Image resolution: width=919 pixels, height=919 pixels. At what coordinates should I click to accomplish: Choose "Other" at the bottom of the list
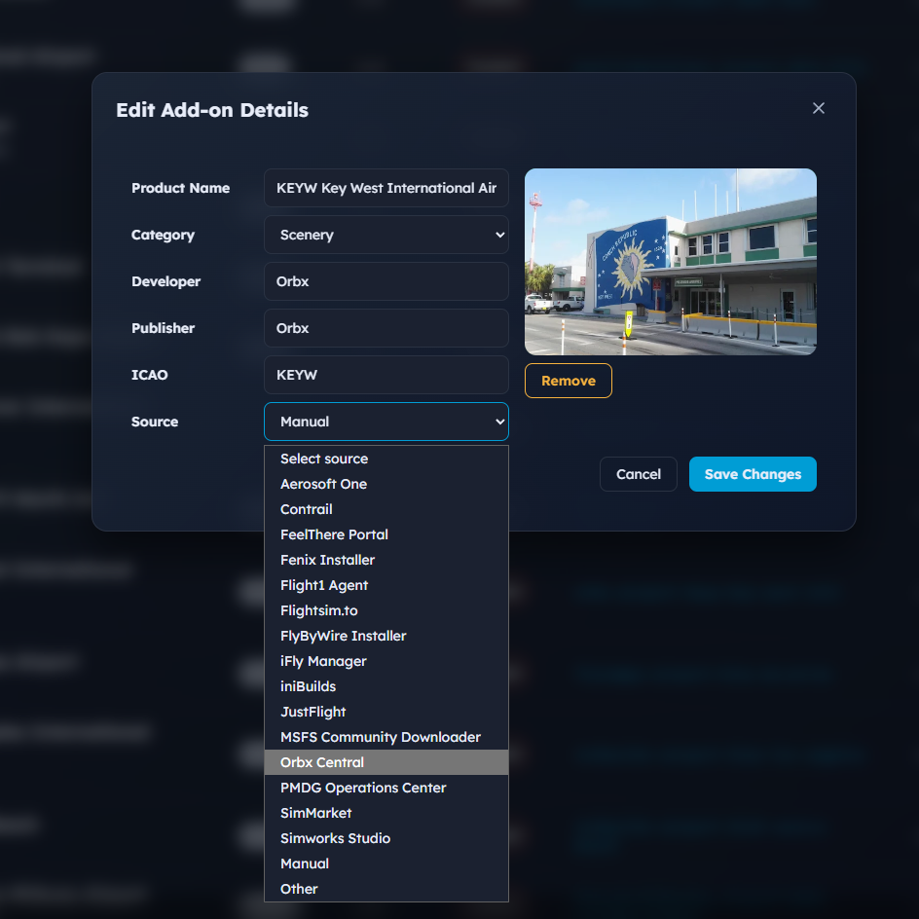pyautogui.click(x=299, y=889)
